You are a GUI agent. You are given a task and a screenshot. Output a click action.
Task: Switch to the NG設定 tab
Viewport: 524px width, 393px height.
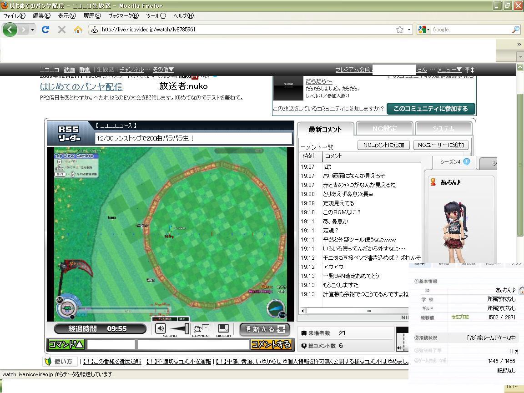point(384,129)
